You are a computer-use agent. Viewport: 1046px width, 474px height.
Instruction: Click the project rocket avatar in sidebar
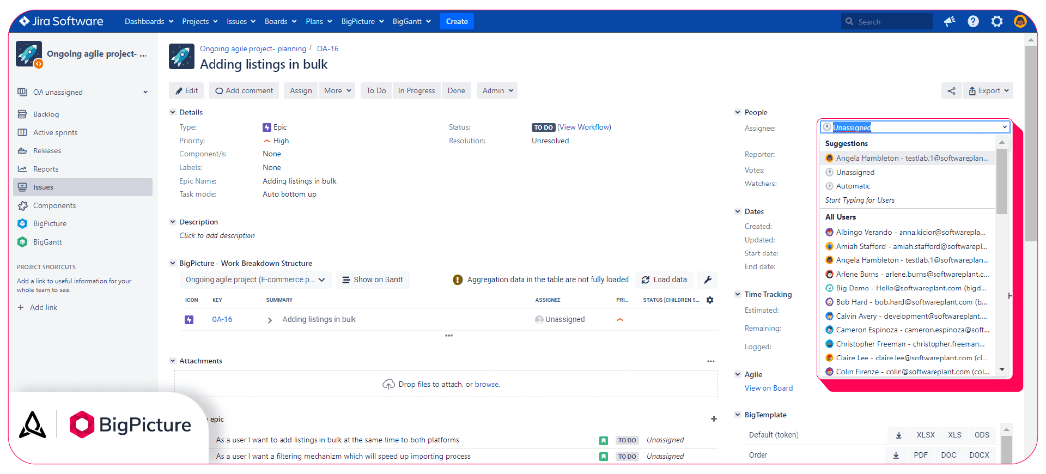coord(29,53)
